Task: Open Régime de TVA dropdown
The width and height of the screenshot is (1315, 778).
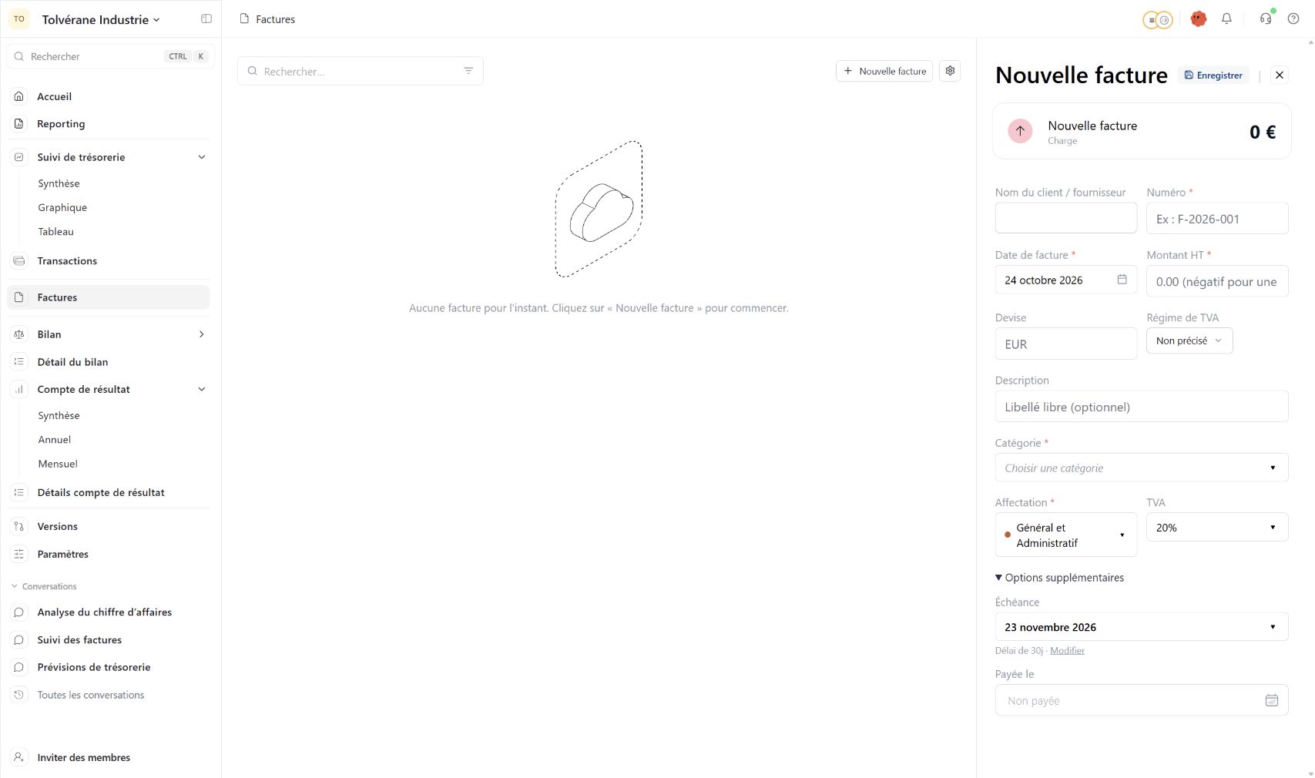Action: pos(1189,340)
